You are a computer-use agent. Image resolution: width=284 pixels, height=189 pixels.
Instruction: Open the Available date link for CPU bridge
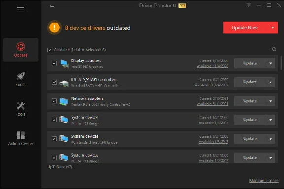pyautogui.click(x=213, y=142)
